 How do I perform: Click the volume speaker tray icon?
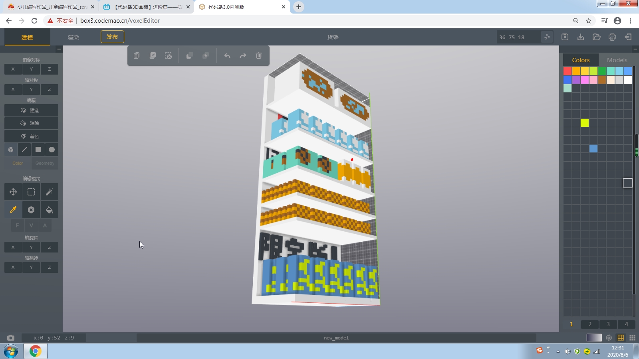pos(568,351)
